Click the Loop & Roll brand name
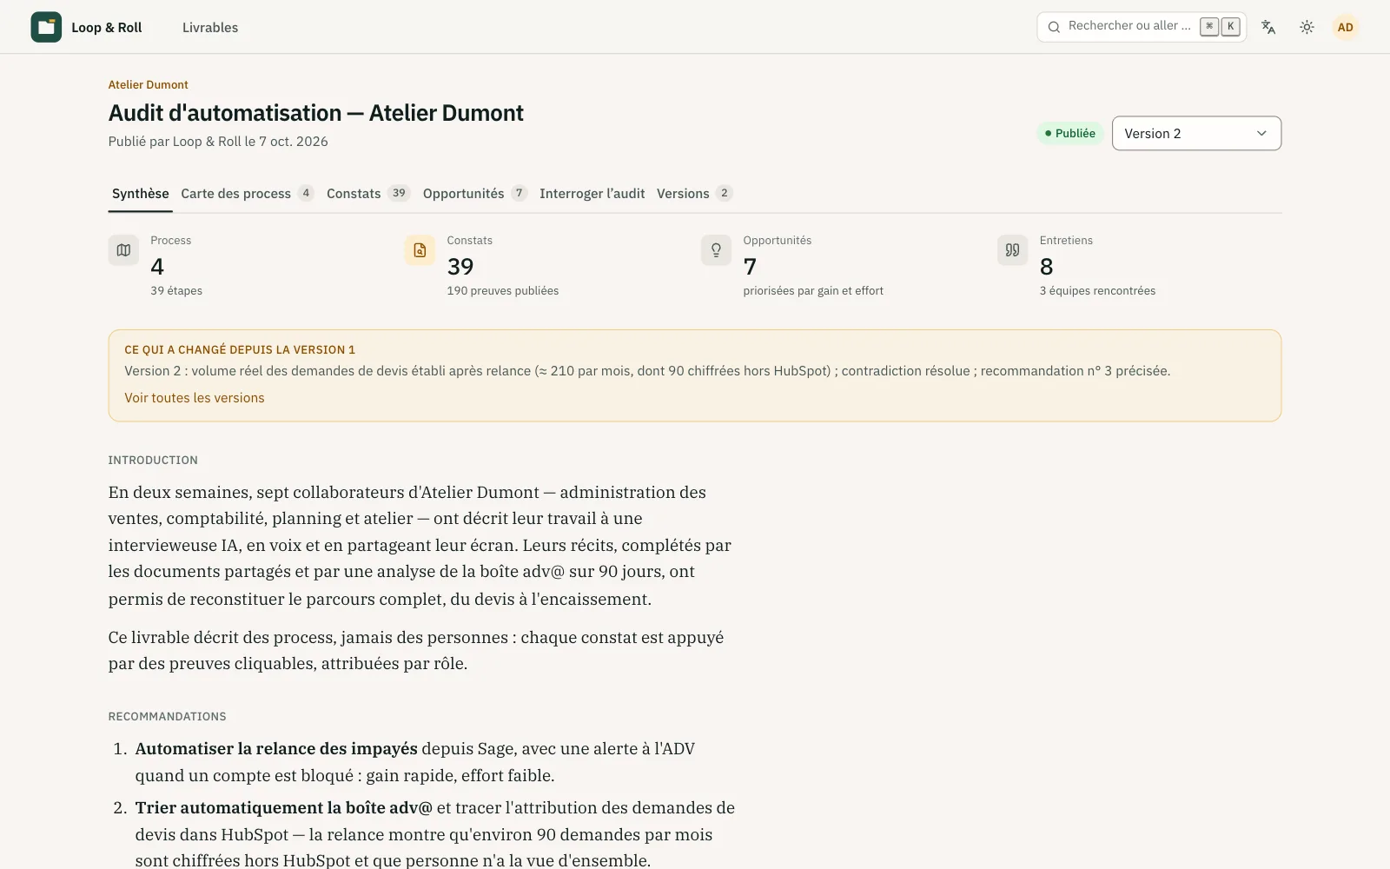Image resolution: width=1390 pixels, height=869 pixels. click(x=106, y=27)
